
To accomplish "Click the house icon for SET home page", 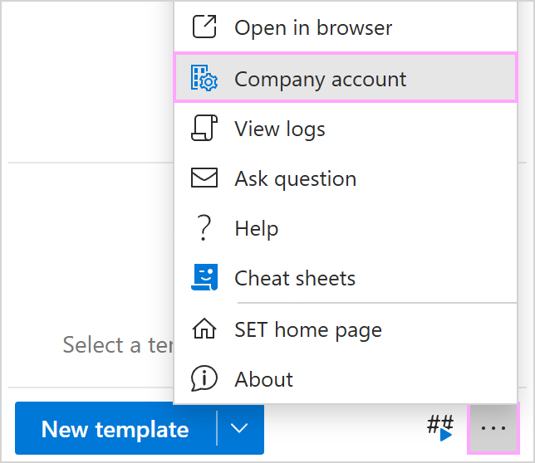I will 204,329.
